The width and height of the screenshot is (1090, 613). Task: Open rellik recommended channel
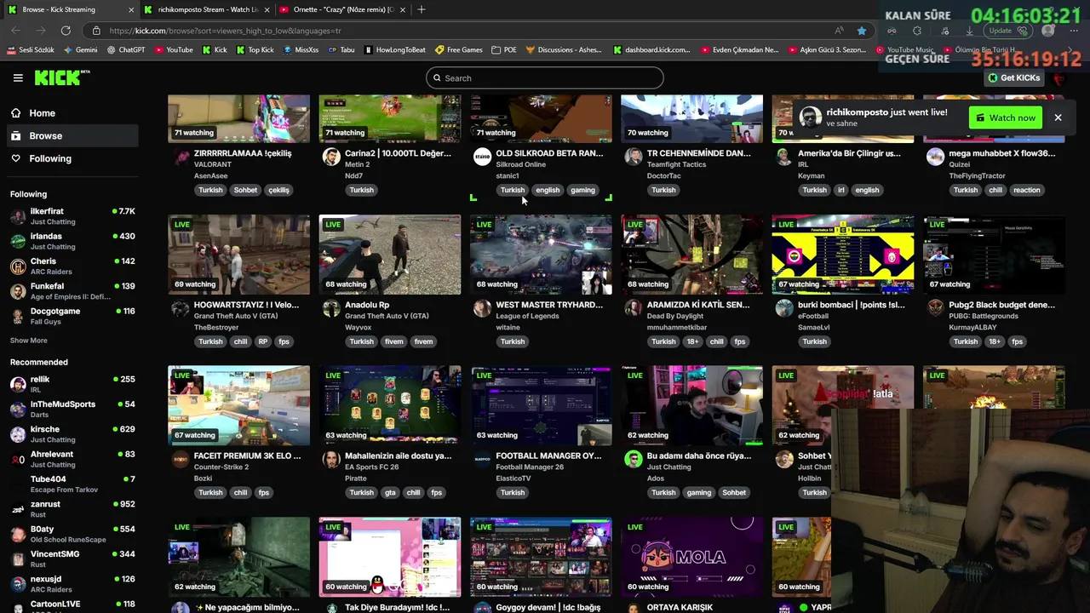[x=72, y=384]
